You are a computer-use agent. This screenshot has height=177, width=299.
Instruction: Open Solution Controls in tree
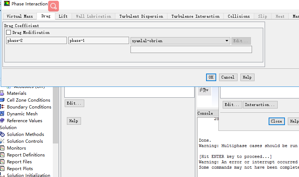[25, 141]
